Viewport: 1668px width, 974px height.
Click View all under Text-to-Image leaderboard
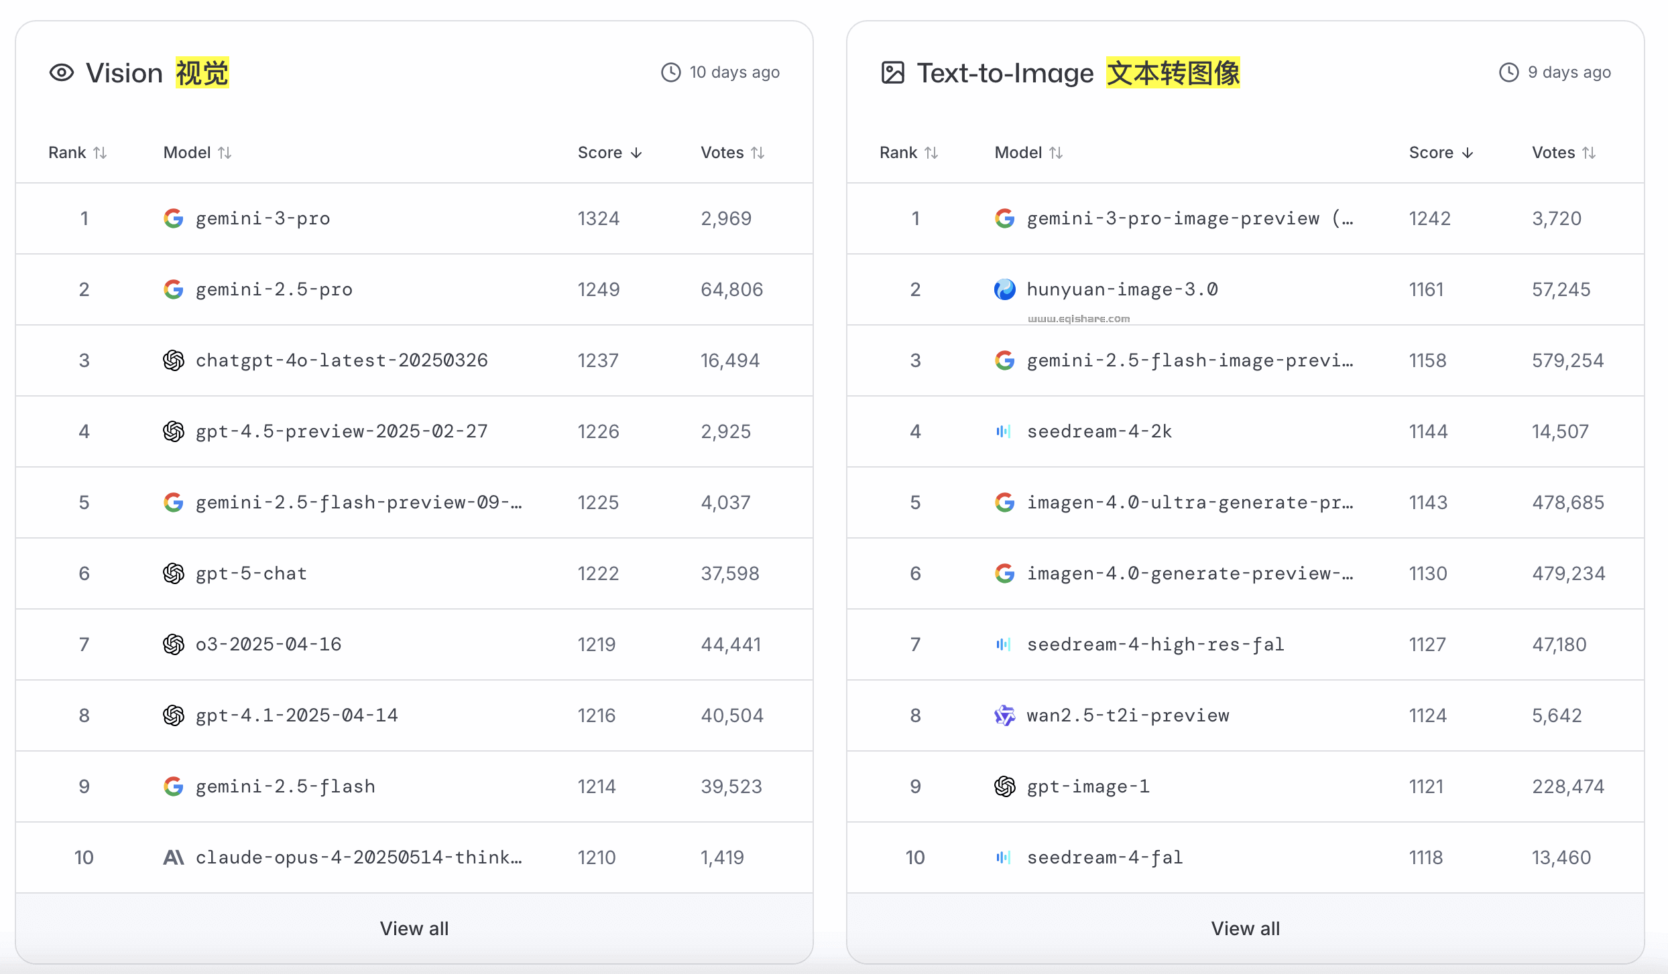(x=1245, y=928)
